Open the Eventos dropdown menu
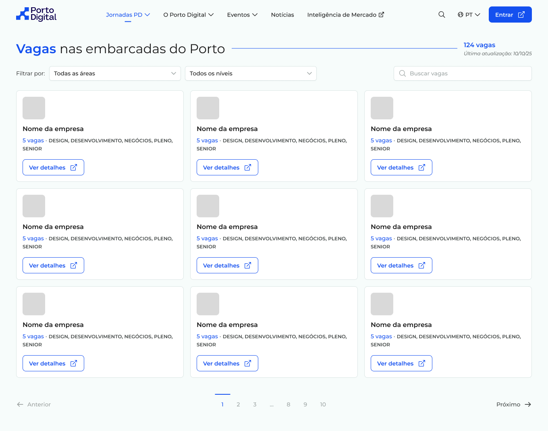The image size is (548, 431). (242, 15)
